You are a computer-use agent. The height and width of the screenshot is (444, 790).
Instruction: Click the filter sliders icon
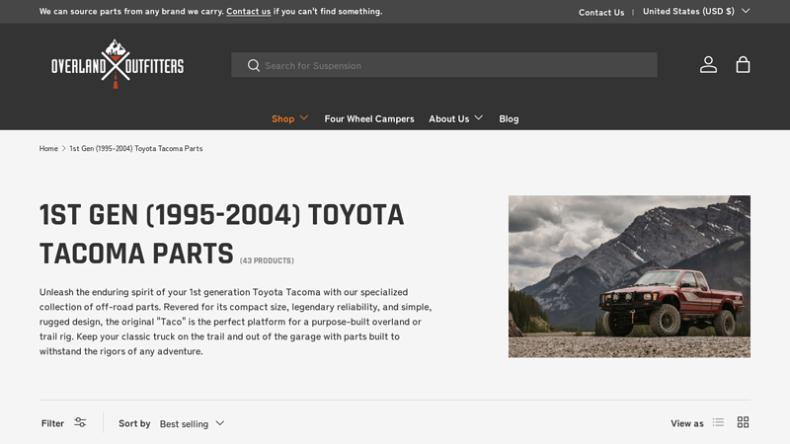pyautogui.click(x=80, y=422)
